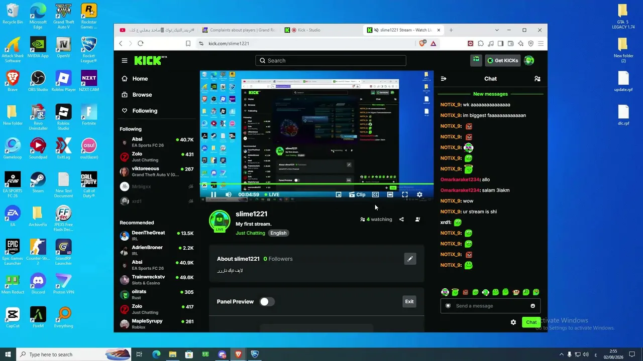
Task: Open Brave Wallet icon
Action: point(511,44)
